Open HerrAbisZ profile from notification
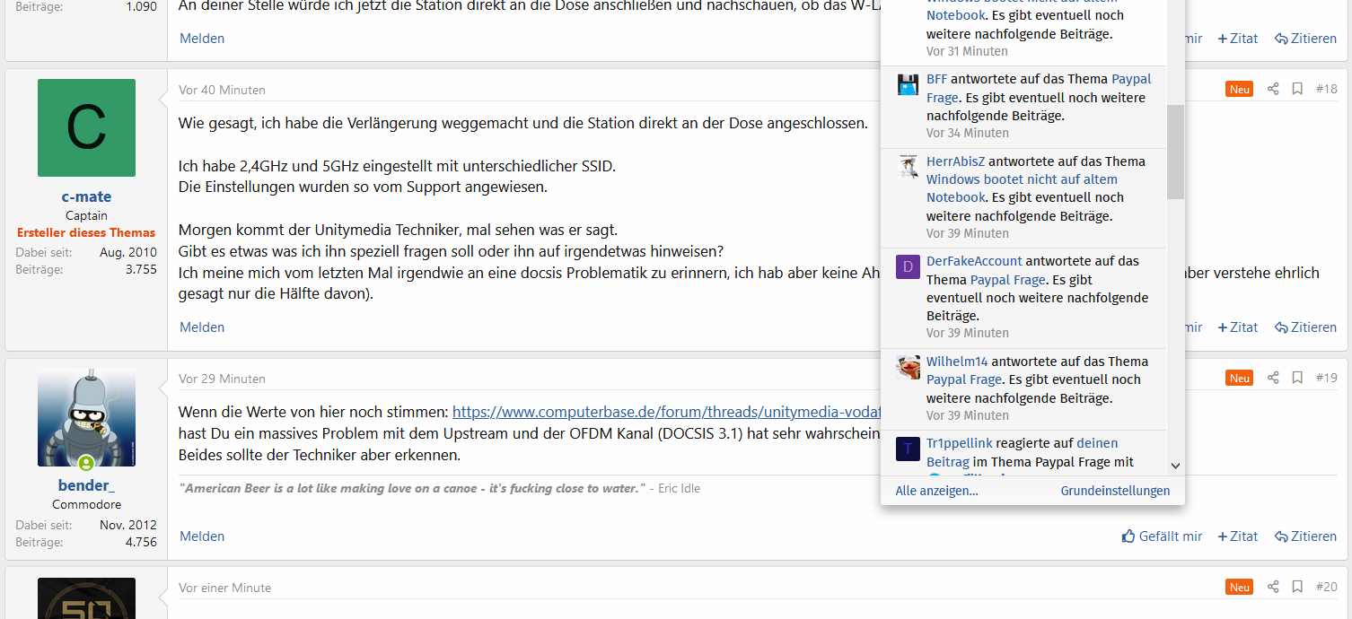This screenshot has height=619, width=1352. click(955, 161)
